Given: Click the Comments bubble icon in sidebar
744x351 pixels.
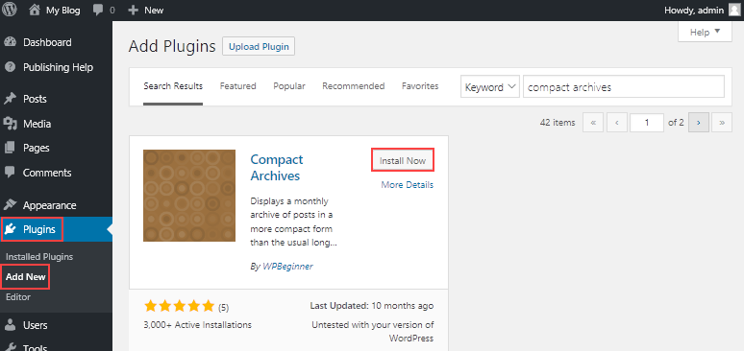Looking at the screenshot, I should (10, 173).
